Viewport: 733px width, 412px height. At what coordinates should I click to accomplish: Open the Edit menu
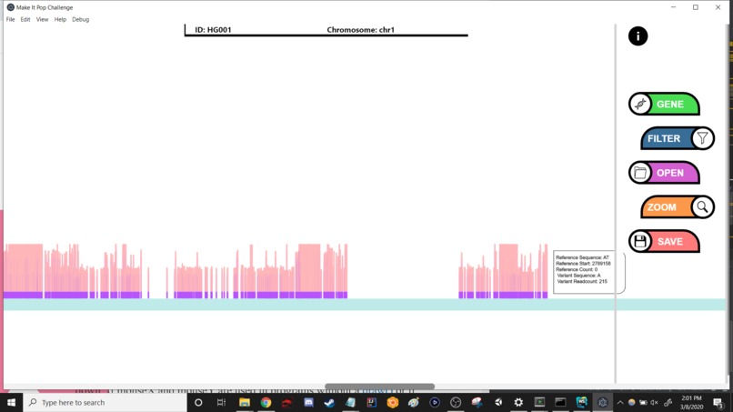(25, 19)
